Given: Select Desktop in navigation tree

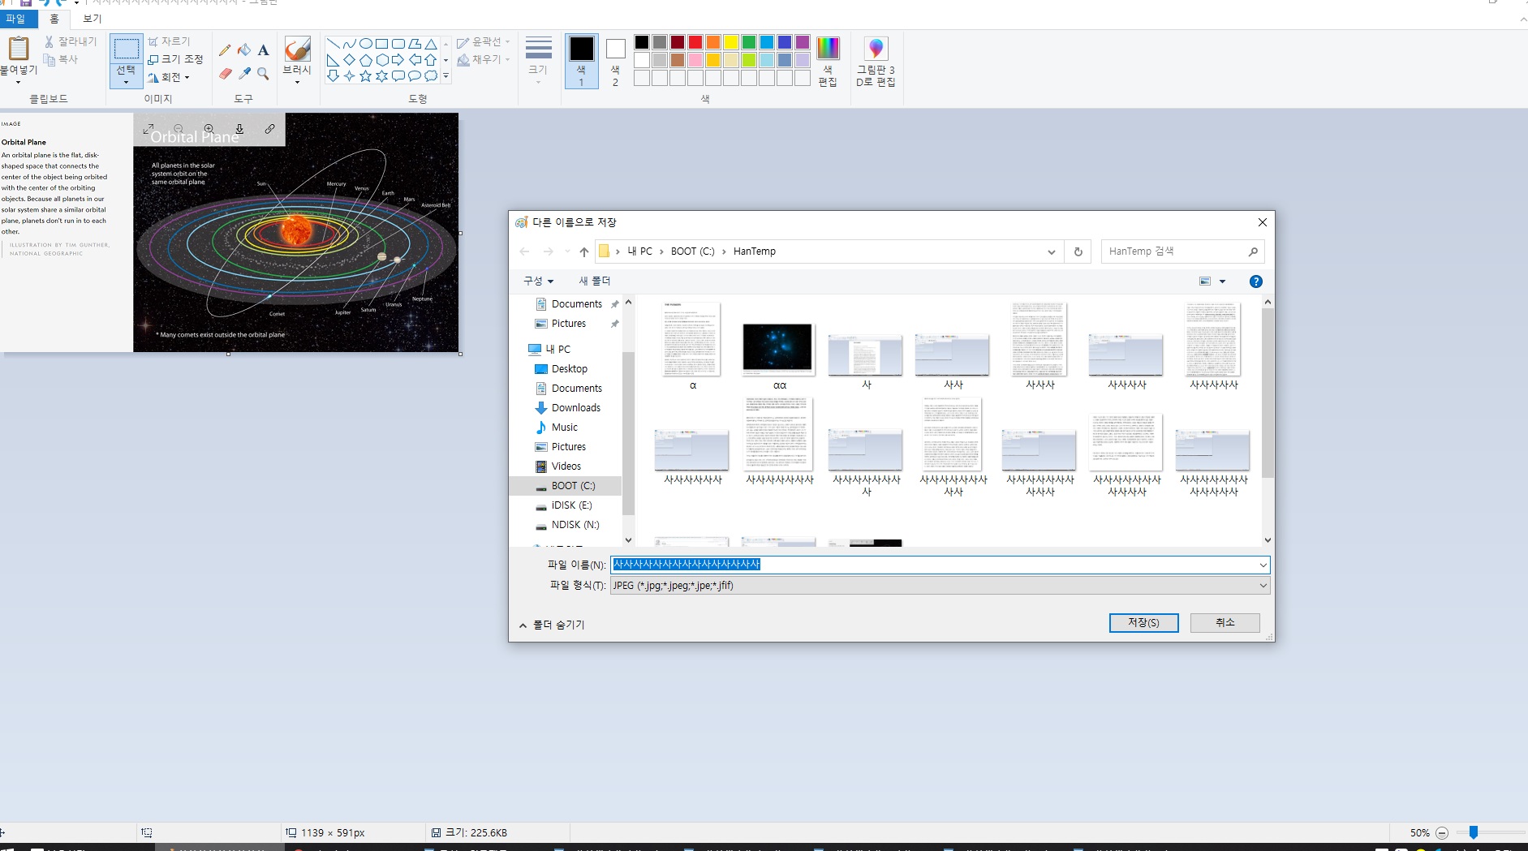Looking at the screenshot, I should pyautogui.click(x=569, y=369).
